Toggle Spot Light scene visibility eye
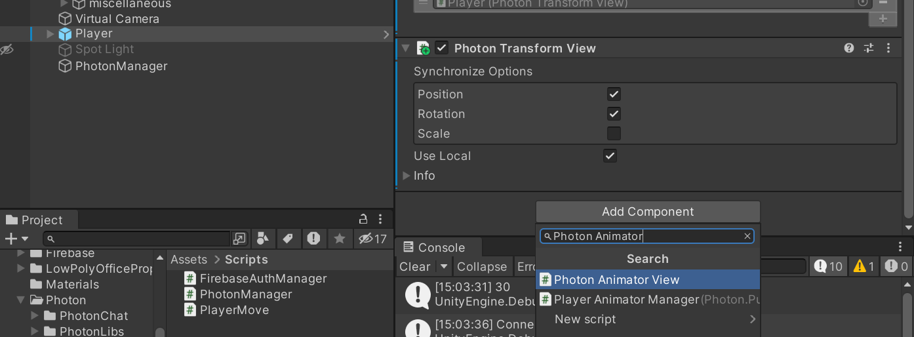Image resolution: width=914 pixels, height=337 pixels. click(7, 50)
